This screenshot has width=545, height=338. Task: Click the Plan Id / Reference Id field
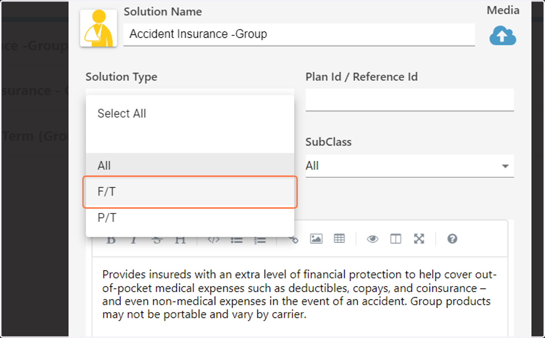[x=410, y=99]
